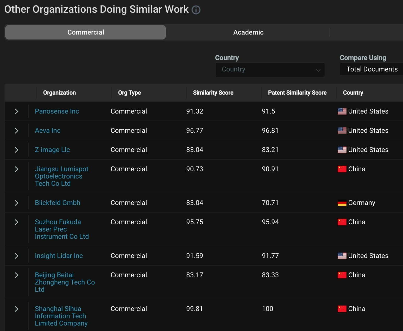Expand the Blickfeld Gmbh row

[16, 203]
